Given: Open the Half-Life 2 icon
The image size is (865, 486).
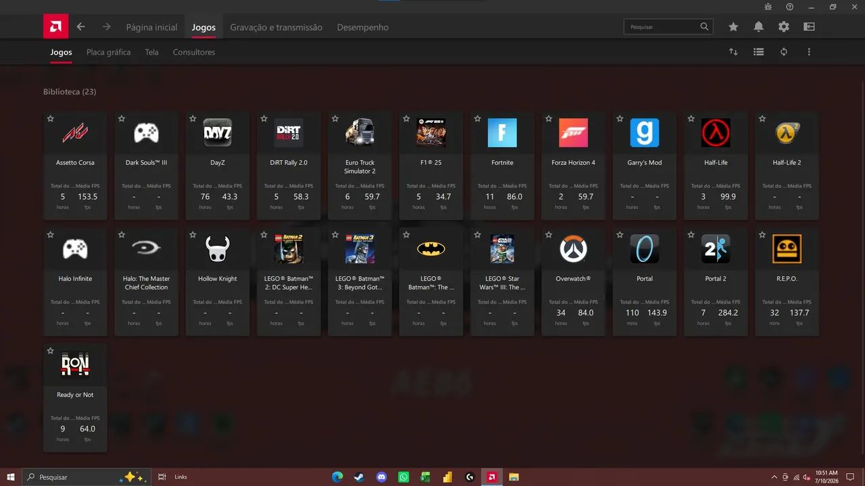Looking at the screenshot, I should pos(787,133).
